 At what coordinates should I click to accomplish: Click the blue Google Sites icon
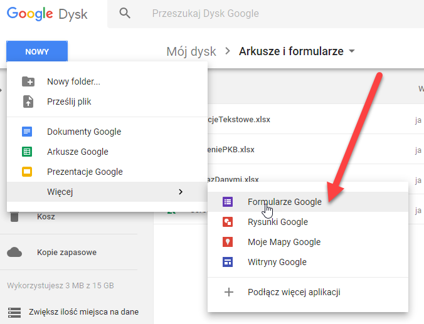(x=228, y=262)
